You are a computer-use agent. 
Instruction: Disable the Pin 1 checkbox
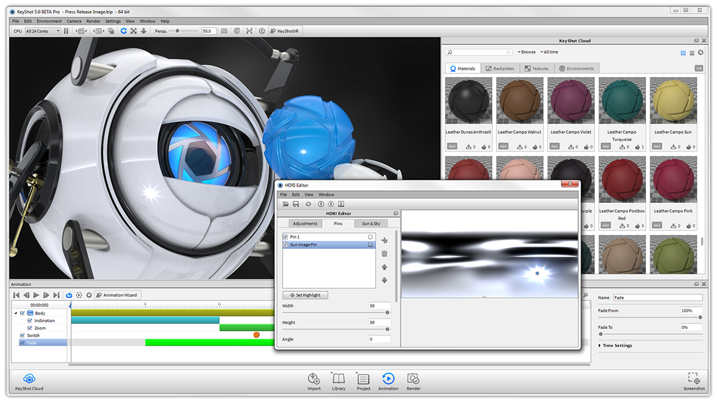(x=286, y=237)
